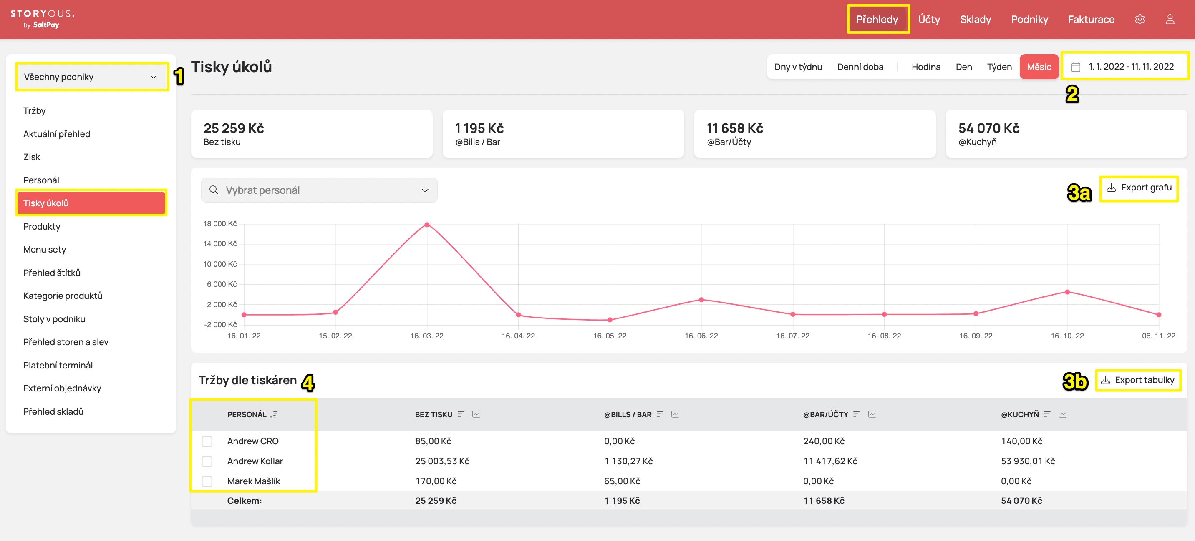1195x541 pixels.
Task: Sort the @BAR/ÚČTY column
Action: [857, 414]
